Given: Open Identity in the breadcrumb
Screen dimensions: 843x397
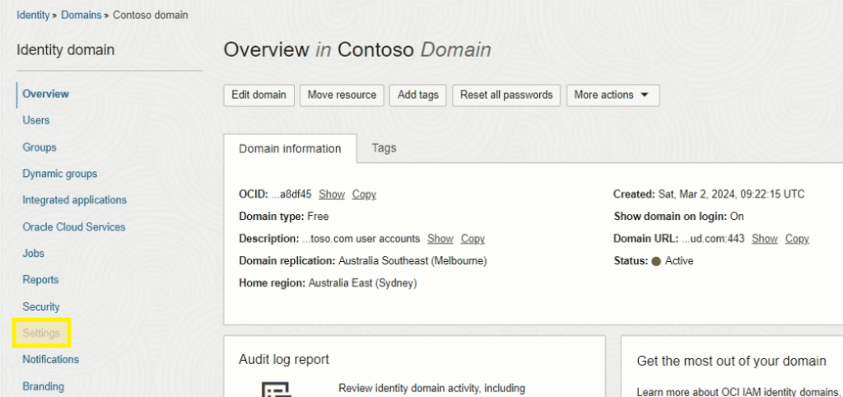Looking at the screenshot, I should point(33,15).
